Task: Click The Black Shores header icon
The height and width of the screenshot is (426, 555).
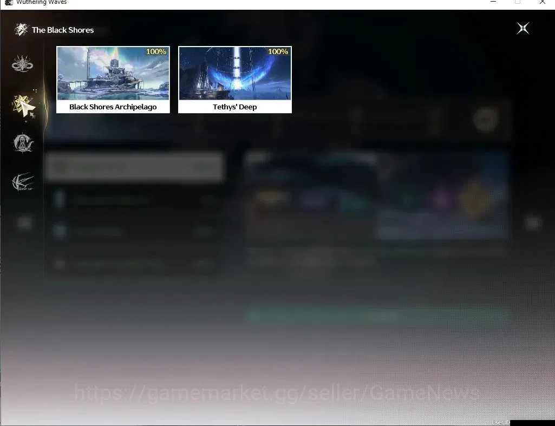Action: pos(21,29)
